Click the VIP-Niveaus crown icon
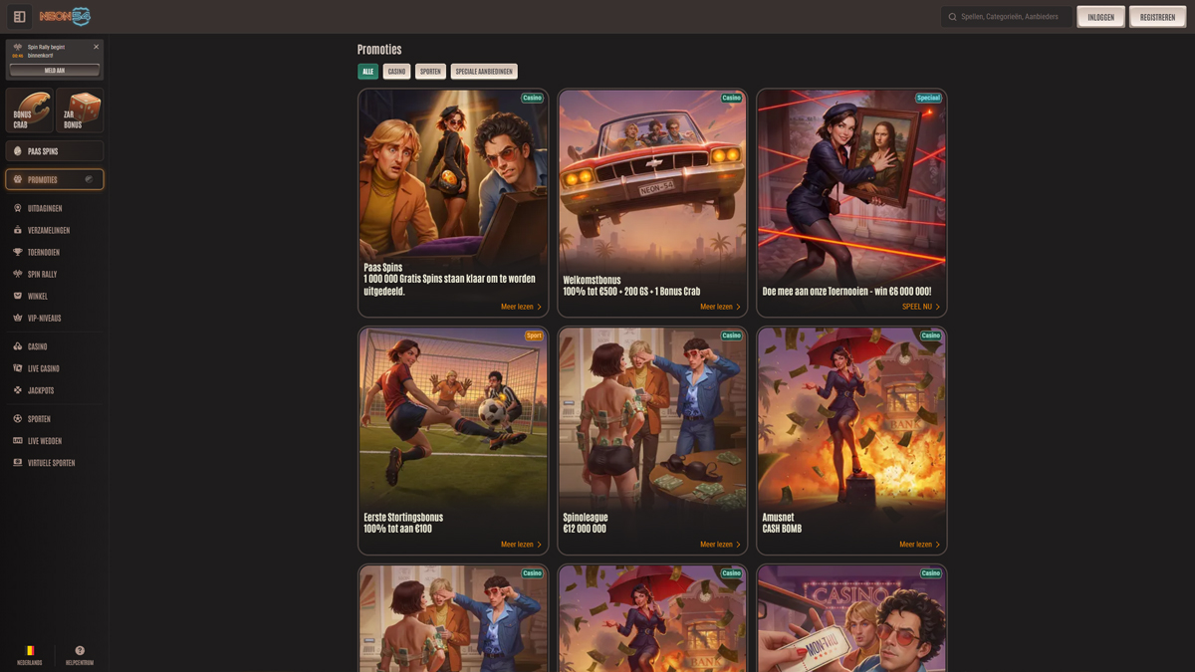1195x672 pixels. 18,319
